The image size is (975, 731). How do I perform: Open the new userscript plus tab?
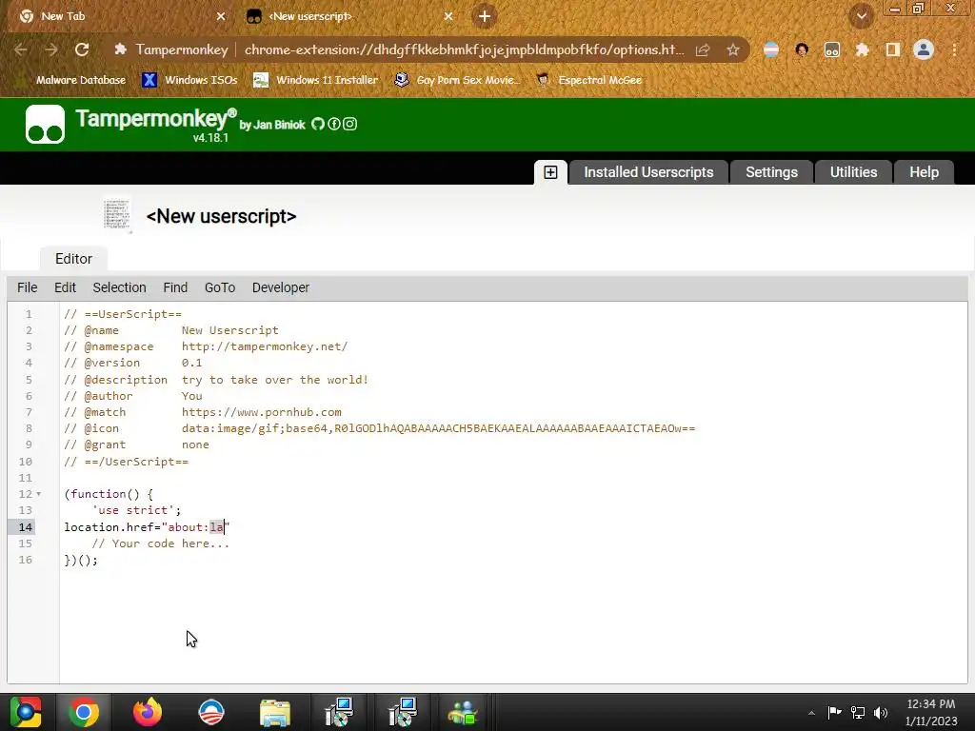point(550,172)
